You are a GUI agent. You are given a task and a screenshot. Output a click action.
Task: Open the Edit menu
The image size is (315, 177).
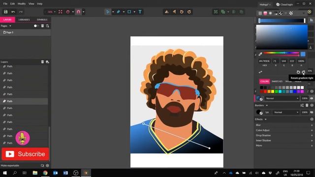pos(12,3)
